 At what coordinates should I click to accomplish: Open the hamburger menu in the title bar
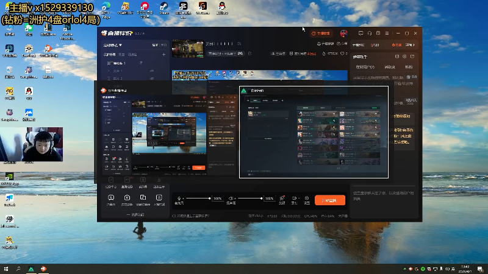tap(387, 33)
